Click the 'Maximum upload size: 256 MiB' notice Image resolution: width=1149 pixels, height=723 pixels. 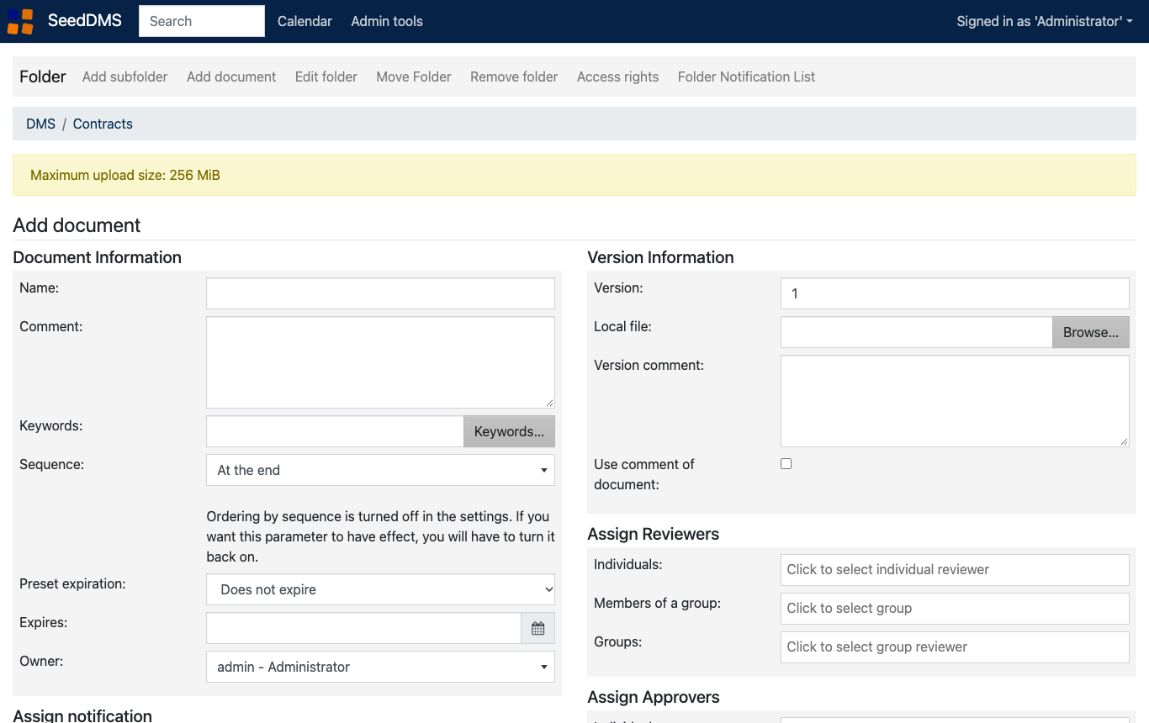tap(574, 175)
